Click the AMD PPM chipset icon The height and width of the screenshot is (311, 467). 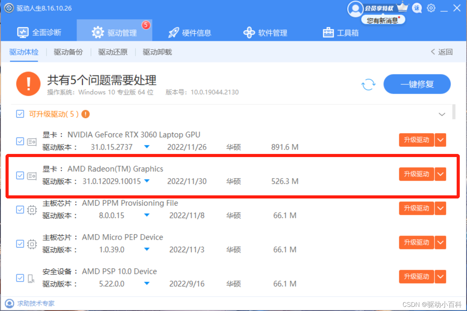(x=32, y=210)
